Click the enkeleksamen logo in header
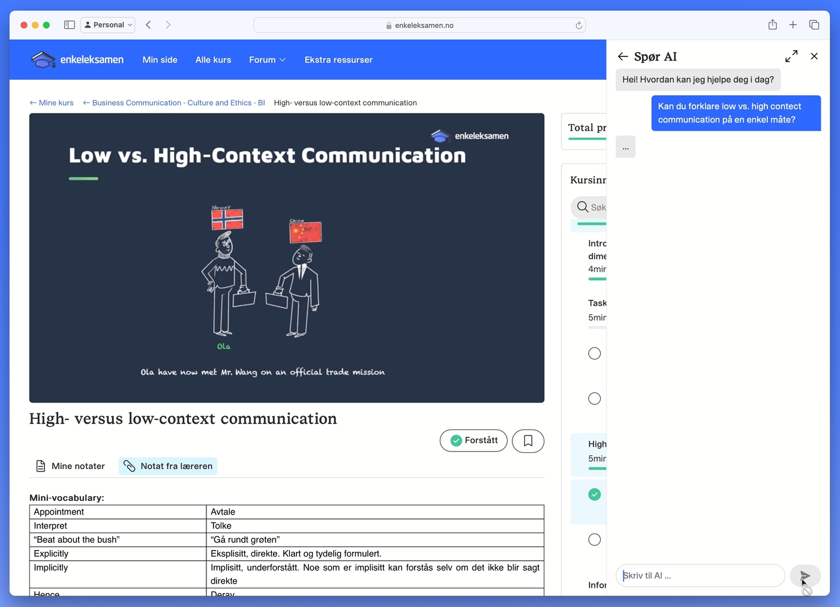This screenshot has height=607, width=840. [77, 60]
